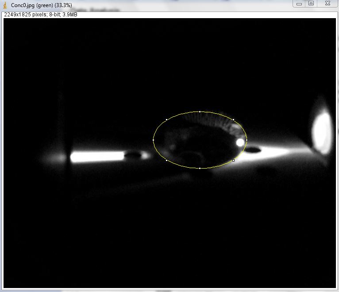Click the lower-left handle of the oval selection
The height and width of the screenshot is (292, 339).
(167, 160)
